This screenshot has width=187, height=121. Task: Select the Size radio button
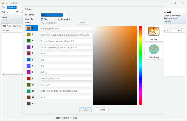tap(42, 19)
